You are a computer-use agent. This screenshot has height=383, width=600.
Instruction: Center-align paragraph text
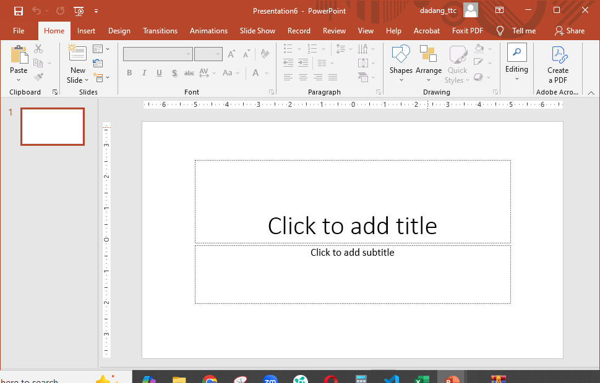302,77
